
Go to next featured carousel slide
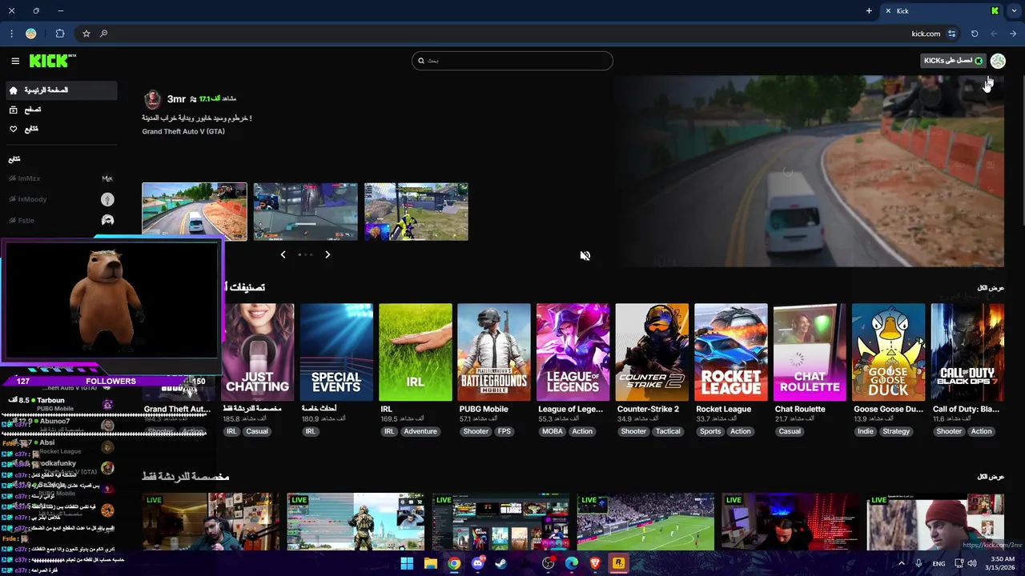(x=328, y=254)
